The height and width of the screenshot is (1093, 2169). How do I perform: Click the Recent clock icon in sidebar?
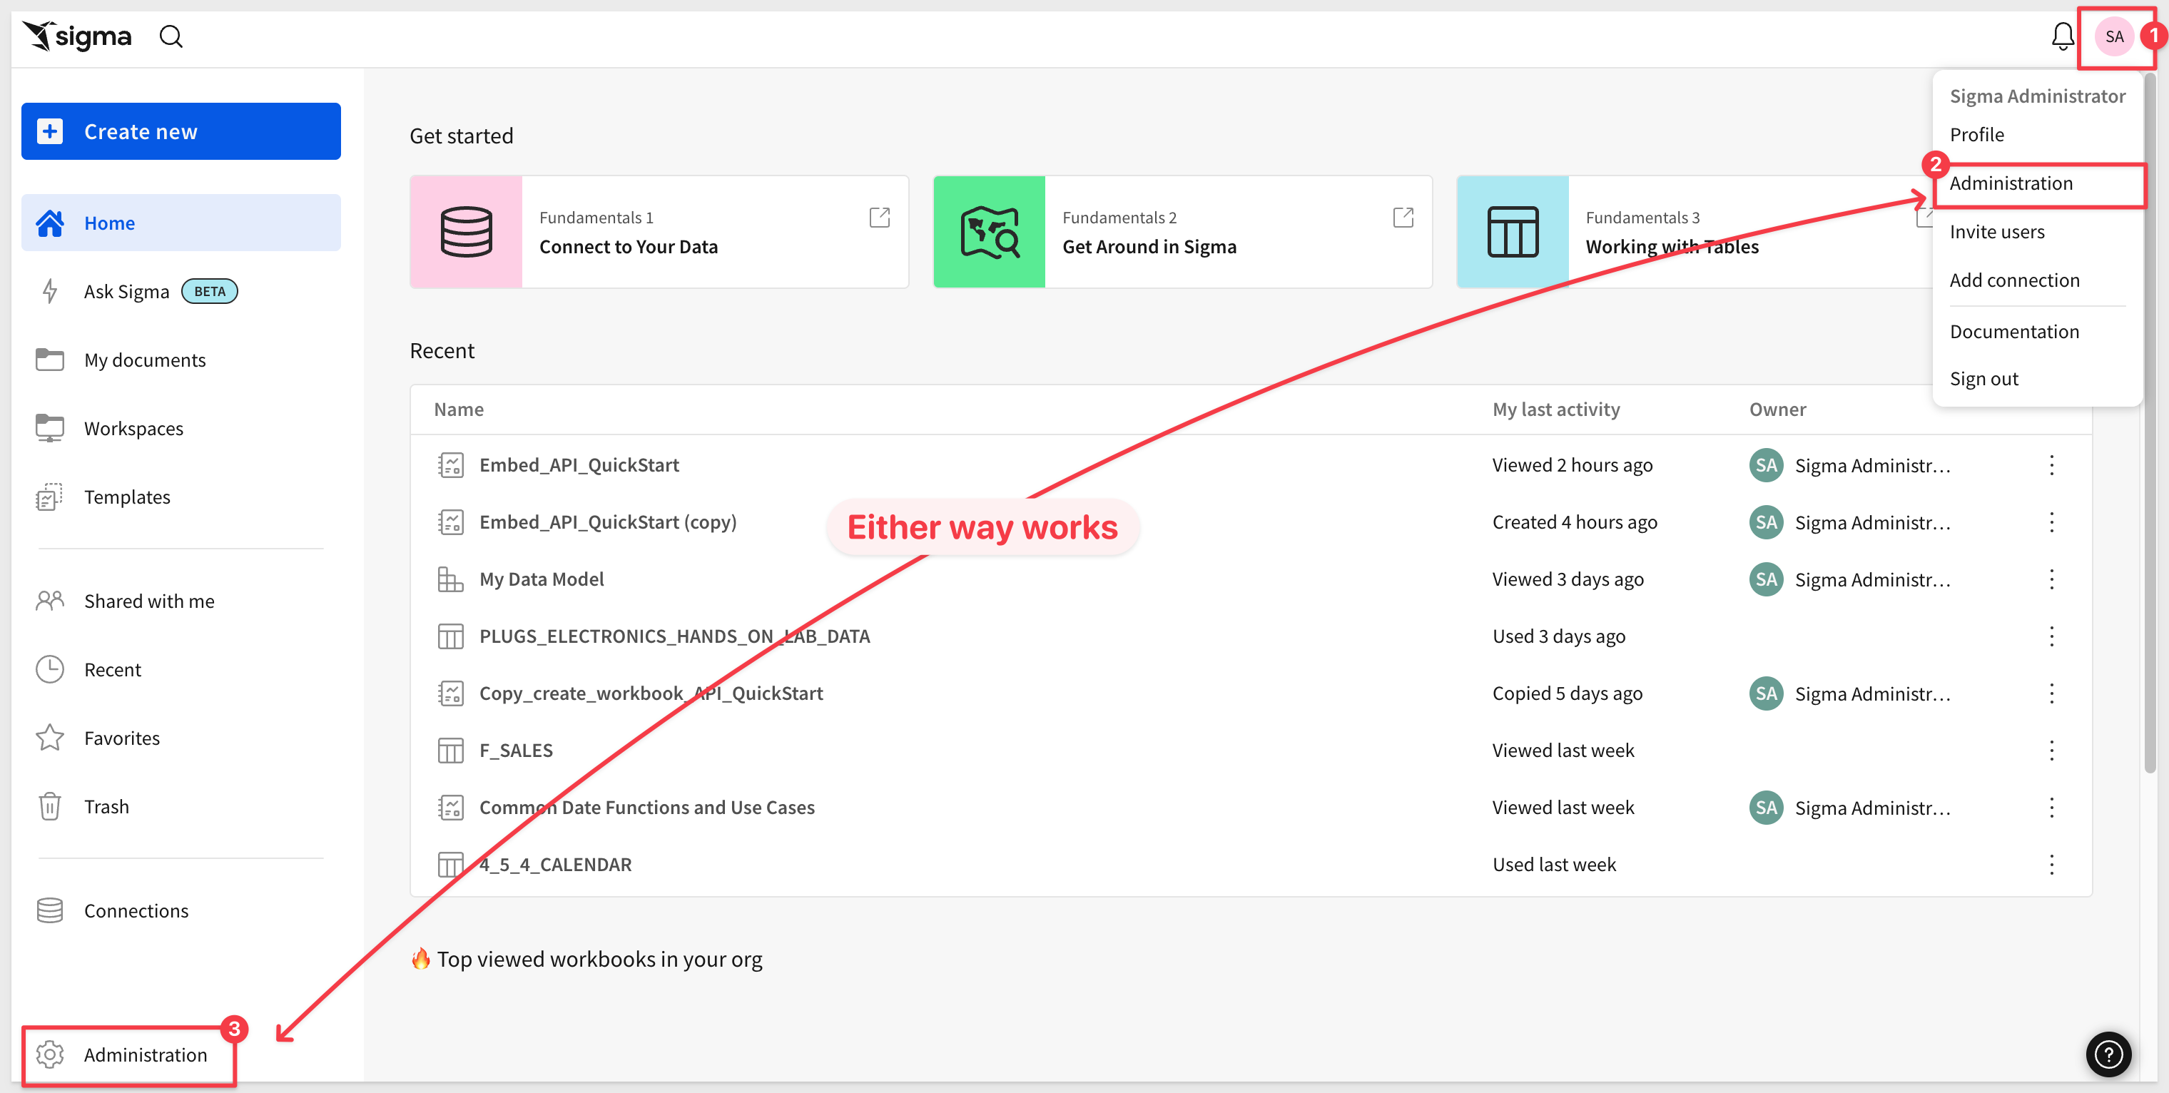50,669
